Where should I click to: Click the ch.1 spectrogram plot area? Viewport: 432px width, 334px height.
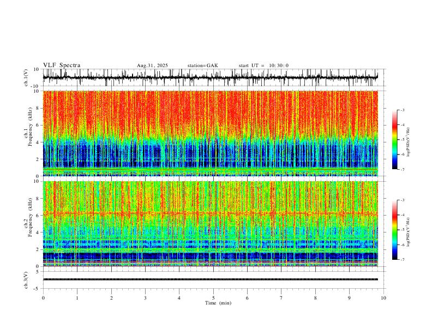point(210,133)
